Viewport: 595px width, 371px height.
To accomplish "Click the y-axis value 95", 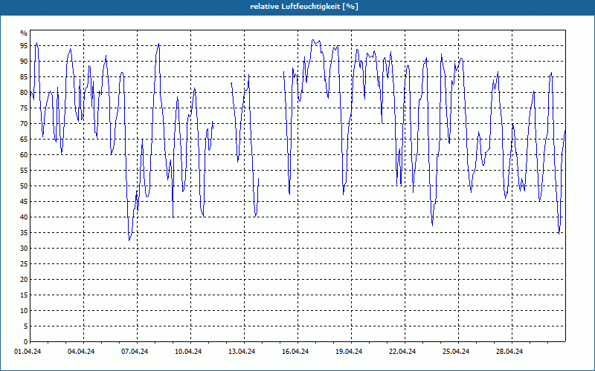I will point(24,46).
